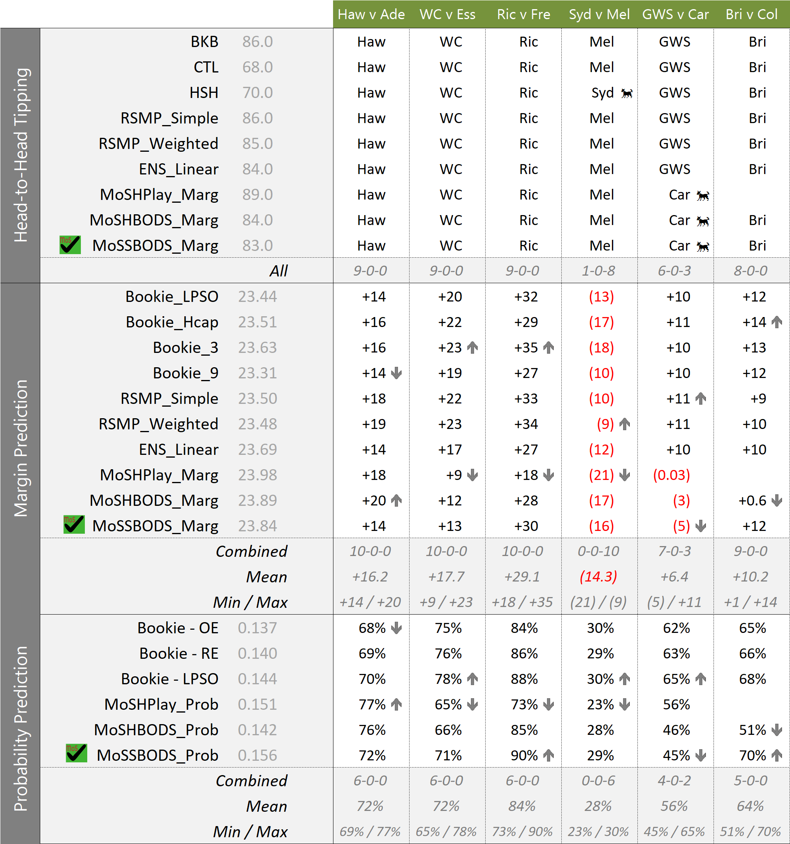Click the green checkmark beside MoSSBODS_Marg in Margin Prediction
The width and height of the screenshot is (790, 844).
click(74, 525)
